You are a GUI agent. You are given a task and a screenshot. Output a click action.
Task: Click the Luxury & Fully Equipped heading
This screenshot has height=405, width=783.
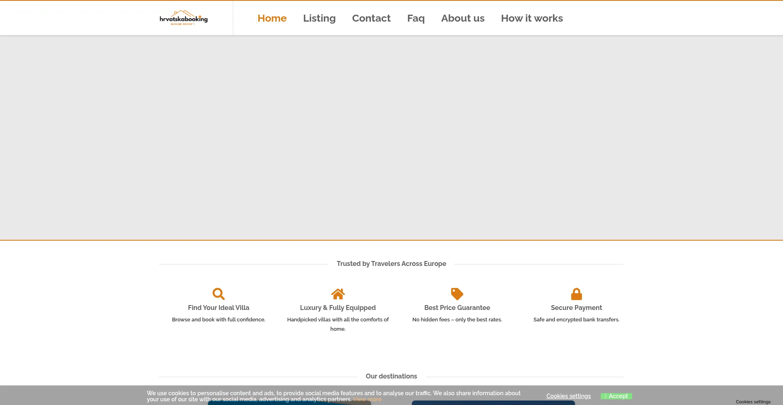point(338,308)
